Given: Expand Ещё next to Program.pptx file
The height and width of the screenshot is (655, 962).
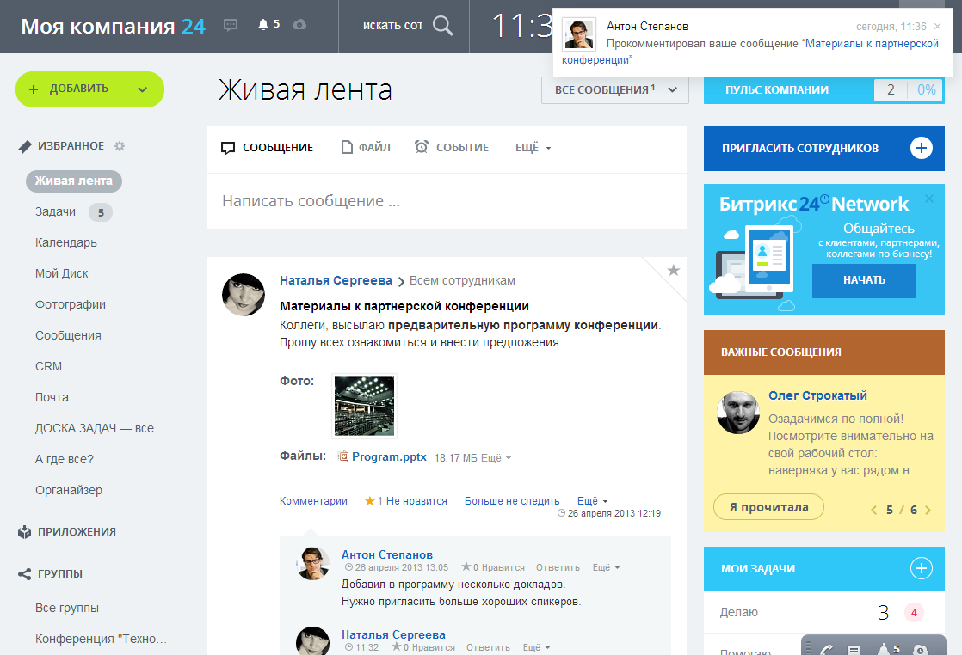Looking at the screenshot, I should [496, 457].
